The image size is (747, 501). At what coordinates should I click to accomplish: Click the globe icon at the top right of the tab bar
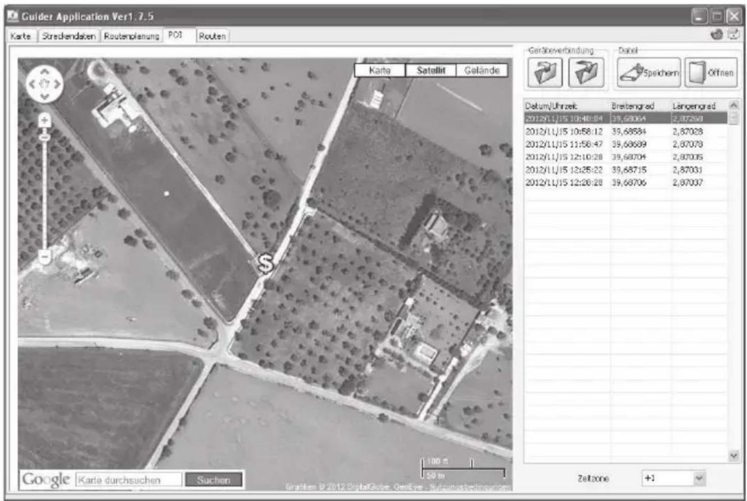717,35
